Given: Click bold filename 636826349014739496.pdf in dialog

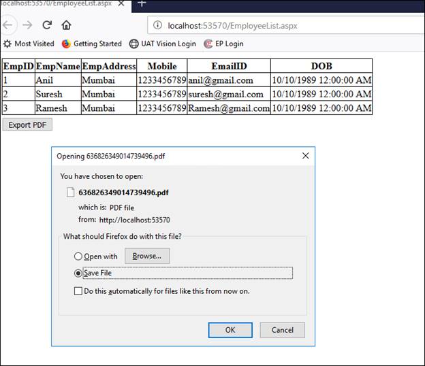Looking at the screenshot, I should pyautogui.click(x=123, y=193).
